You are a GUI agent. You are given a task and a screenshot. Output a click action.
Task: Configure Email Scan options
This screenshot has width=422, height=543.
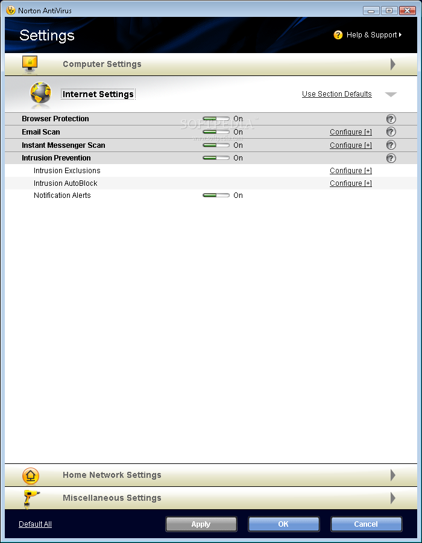pyautogui.click(x=351, y=132)
